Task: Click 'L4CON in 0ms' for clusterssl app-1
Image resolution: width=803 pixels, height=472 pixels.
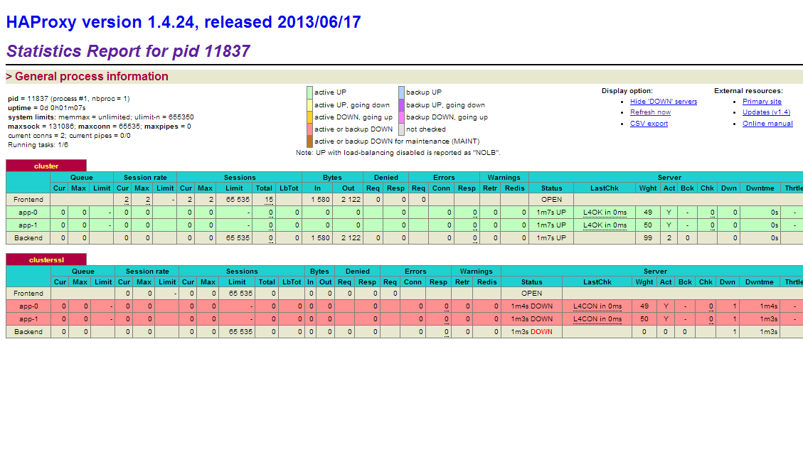Action: (597, 319)
